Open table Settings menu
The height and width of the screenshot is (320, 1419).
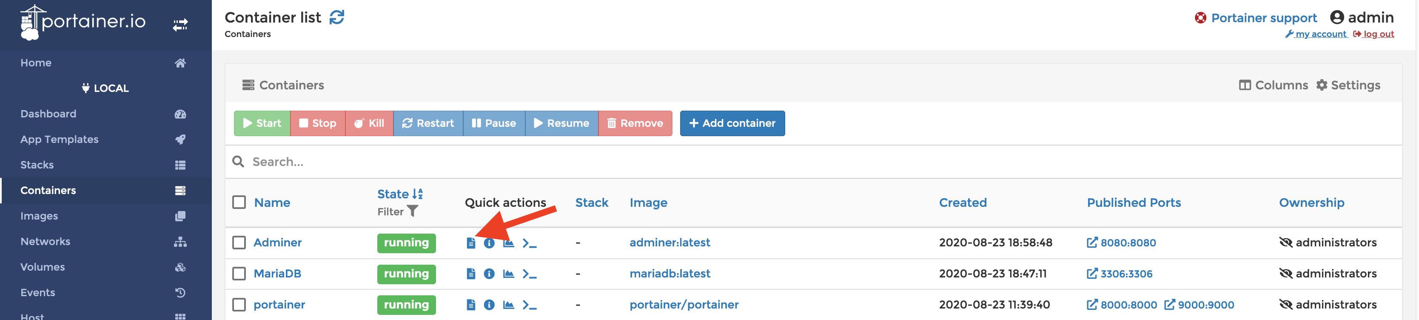[x=1348, y=85]
